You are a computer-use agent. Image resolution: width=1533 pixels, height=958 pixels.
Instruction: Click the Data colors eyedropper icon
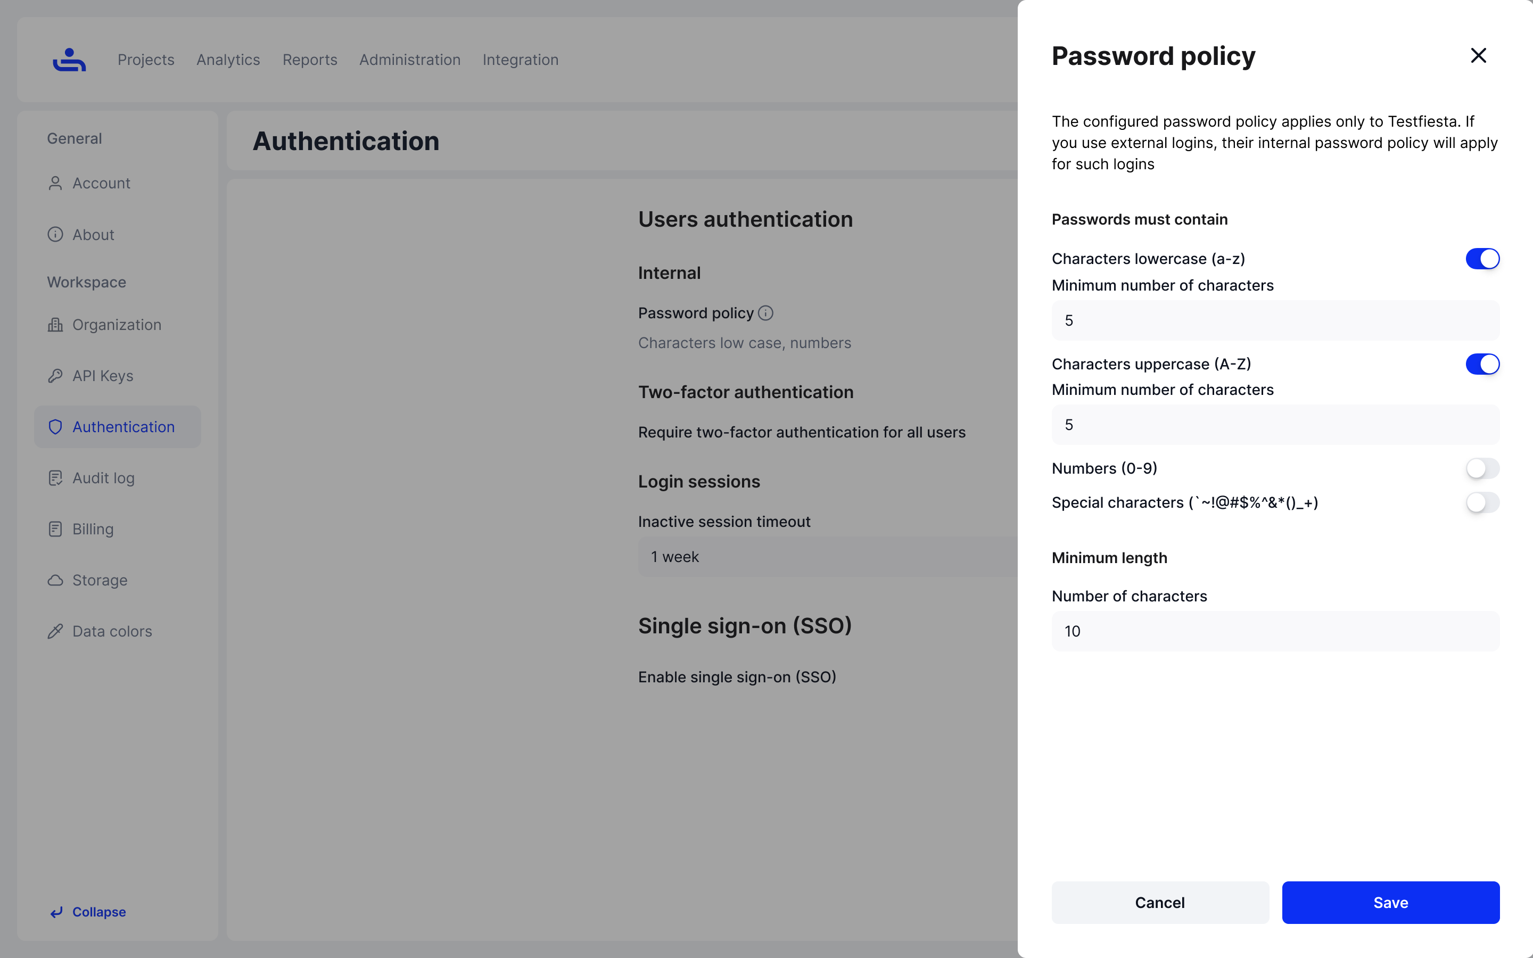[55, 631]
